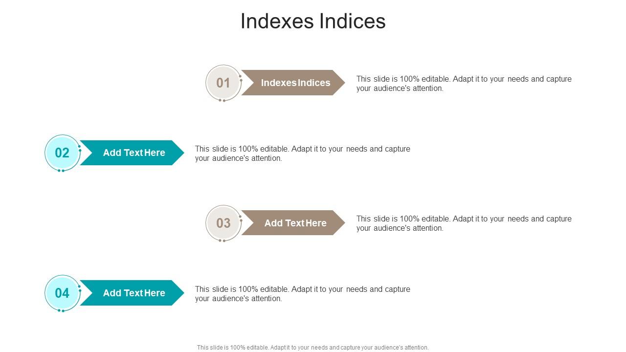Click the right-edge dots on circle 03
This screenshot has width=626, height=352.
tap(241, 218)
